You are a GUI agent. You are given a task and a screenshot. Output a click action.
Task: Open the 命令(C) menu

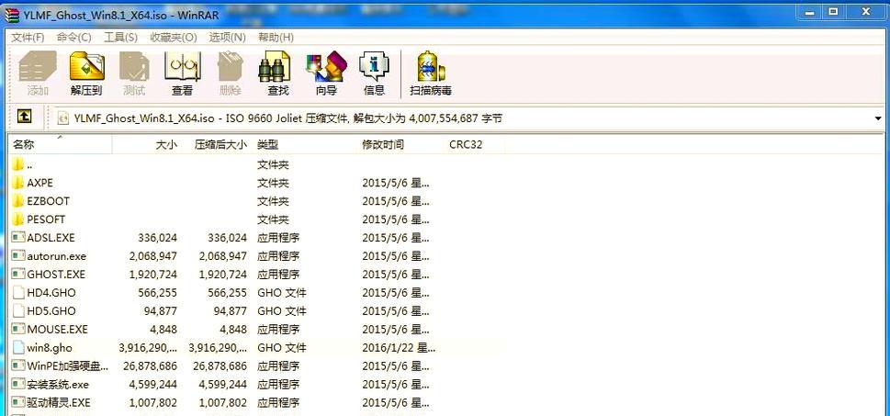point(74,38)
